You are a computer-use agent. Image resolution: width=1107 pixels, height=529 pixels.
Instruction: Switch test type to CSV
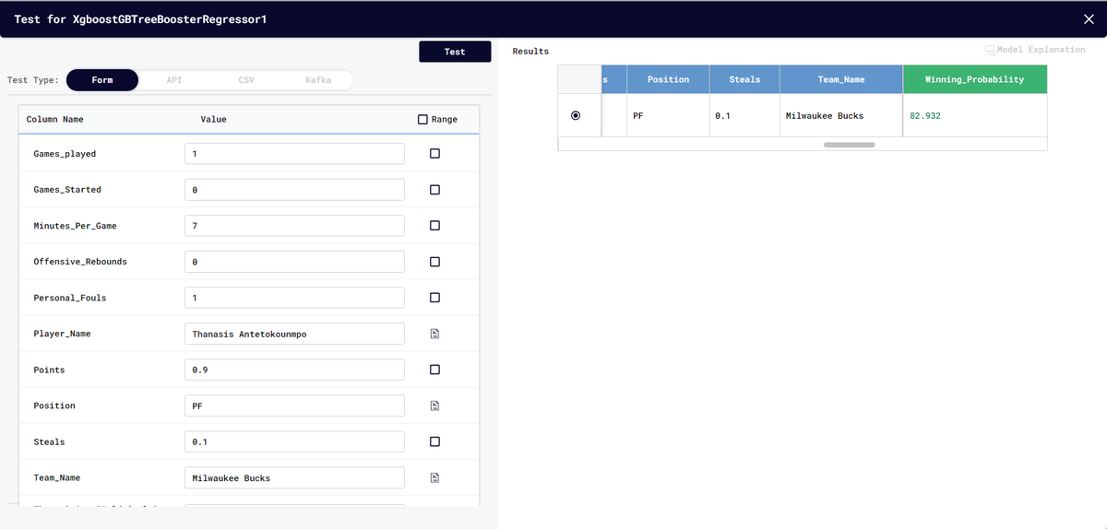tap(246, 80)
